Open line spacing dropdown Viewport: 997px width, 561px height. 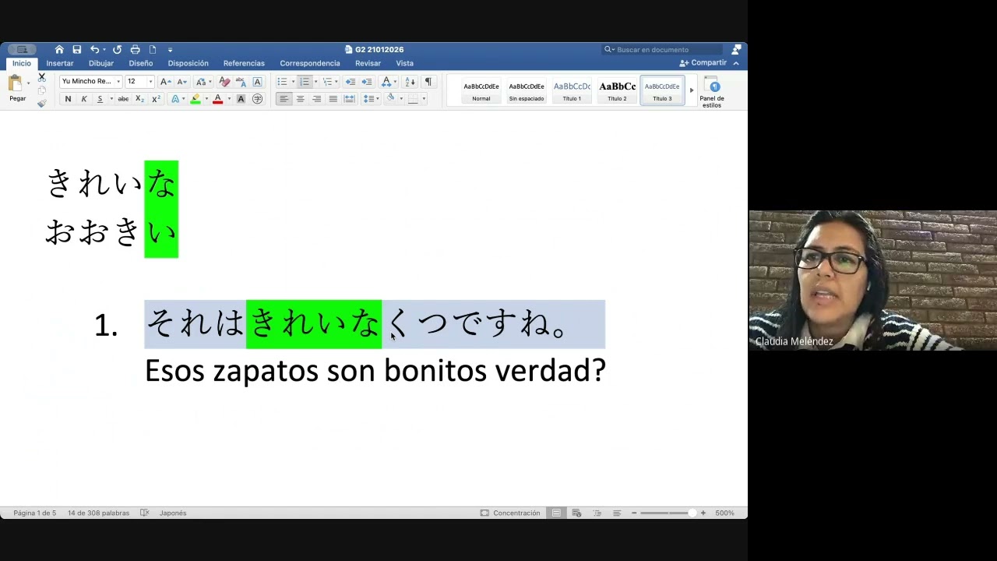(370, 99)
